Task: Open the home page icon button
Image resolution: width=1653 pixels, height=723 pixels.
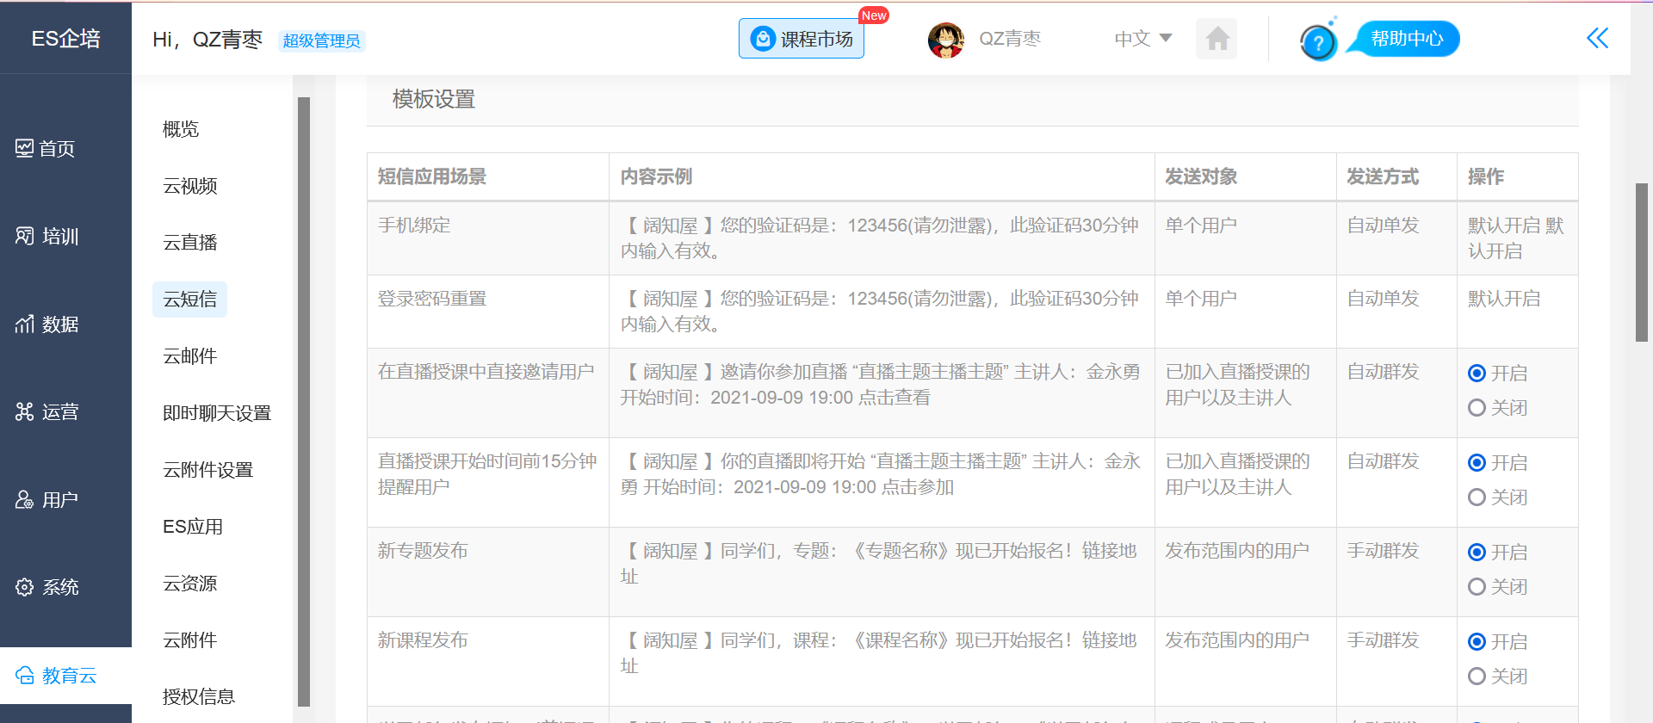Action: 1217,39
